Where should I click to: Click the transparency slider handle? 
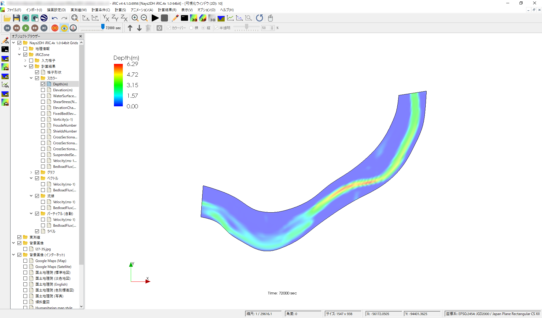(x=246, y=27)
